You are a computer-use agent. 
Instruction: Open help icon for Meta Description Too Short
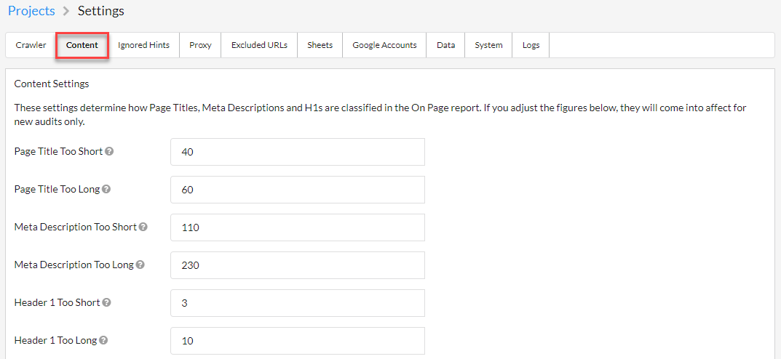pos(143,227)
